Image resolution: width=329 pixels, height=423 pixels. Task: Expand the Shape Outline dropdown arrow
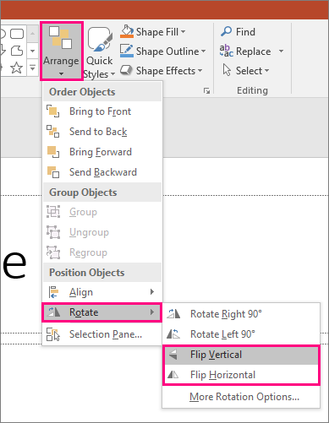(x=204, y=52)
